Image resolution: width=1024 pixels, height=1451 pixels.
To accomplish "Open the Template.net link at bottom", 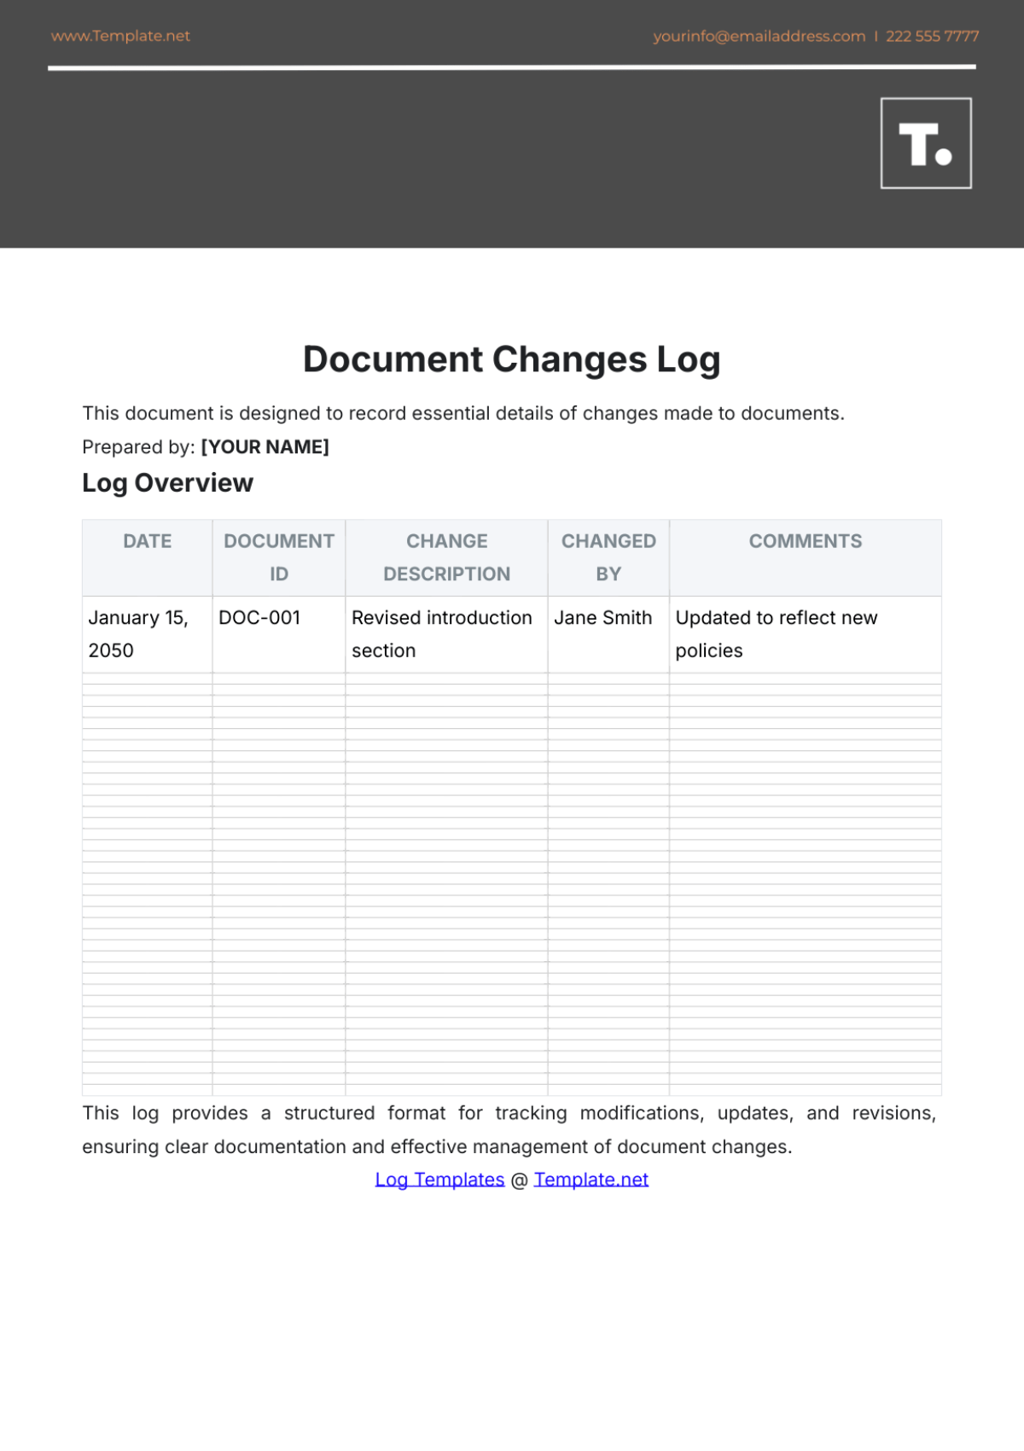I will coord(591,1180).
